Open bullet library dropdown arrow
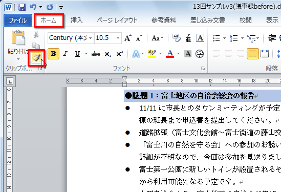 coord(224,38)
